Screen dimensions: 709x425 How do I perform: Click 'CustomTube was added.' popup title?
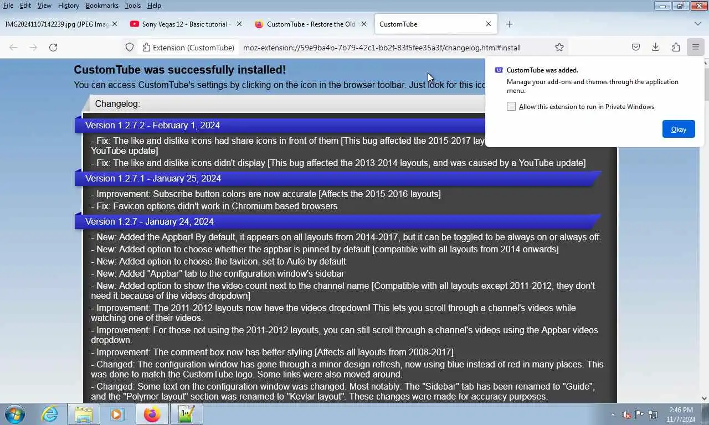tap(542, 70)
